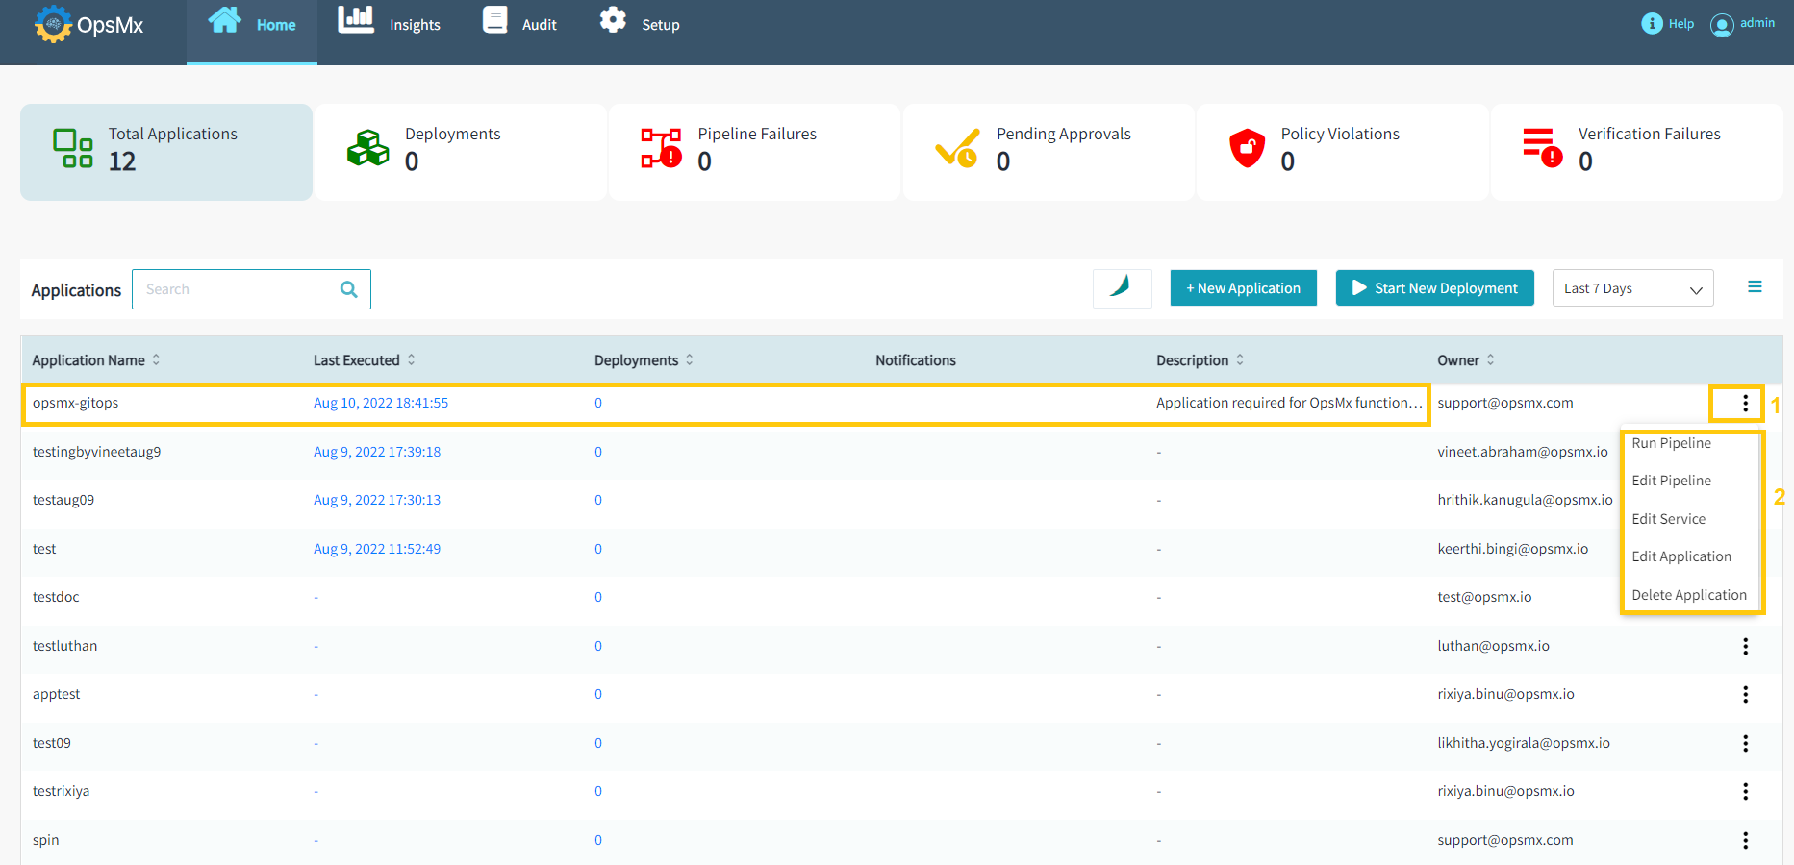Select the Total Applications summary icon
The height and width of the screenshot is (865, 1794).
71,149
